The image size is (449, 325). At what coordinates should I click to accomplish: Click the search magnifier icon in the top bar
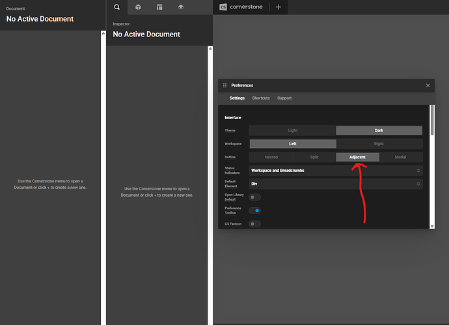[x=117, y=7]
